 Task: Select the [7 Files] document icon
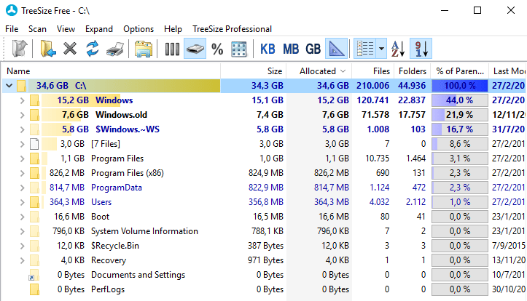coord(34,144)
